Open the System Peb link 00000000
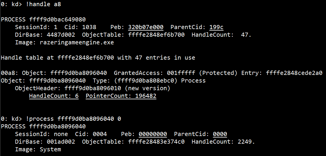 [x=153, y=134]
